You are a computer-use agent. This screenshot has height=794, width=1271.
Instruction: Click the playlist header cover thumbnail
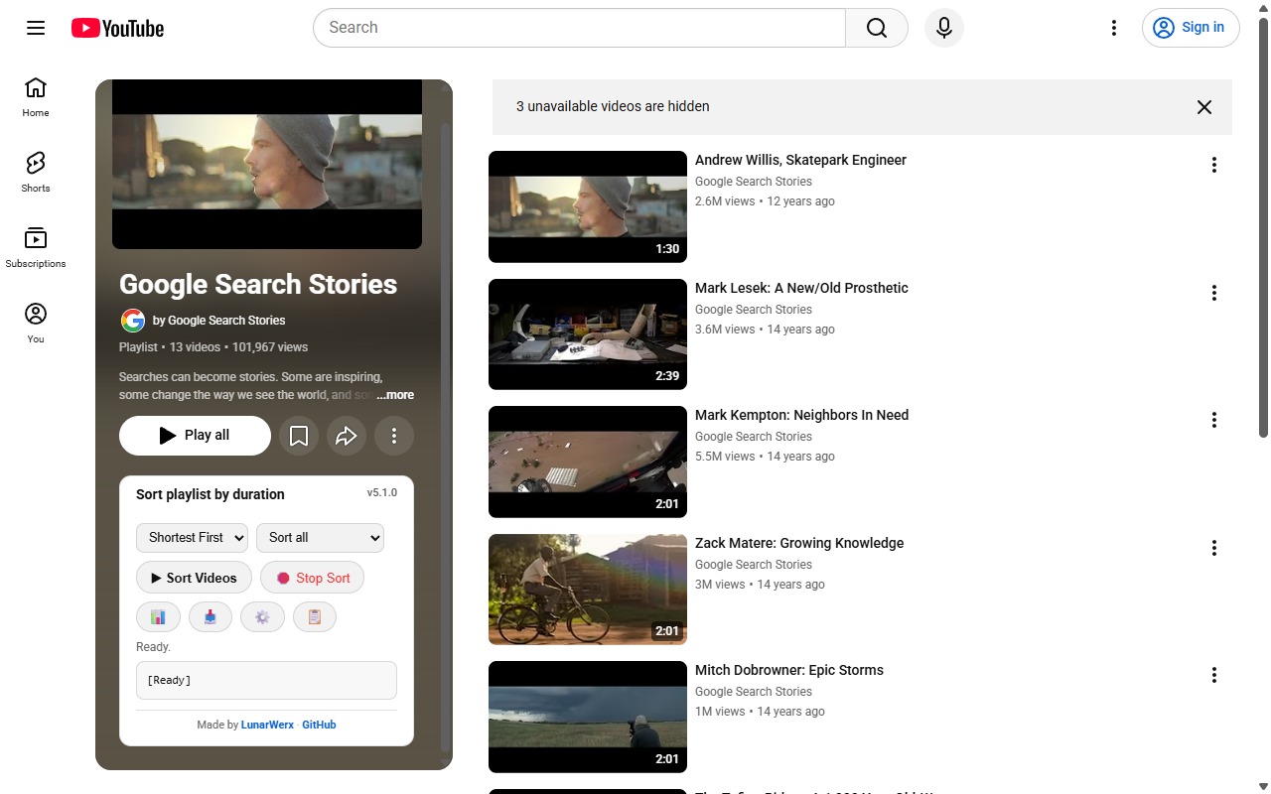click(x=267, y=164)
